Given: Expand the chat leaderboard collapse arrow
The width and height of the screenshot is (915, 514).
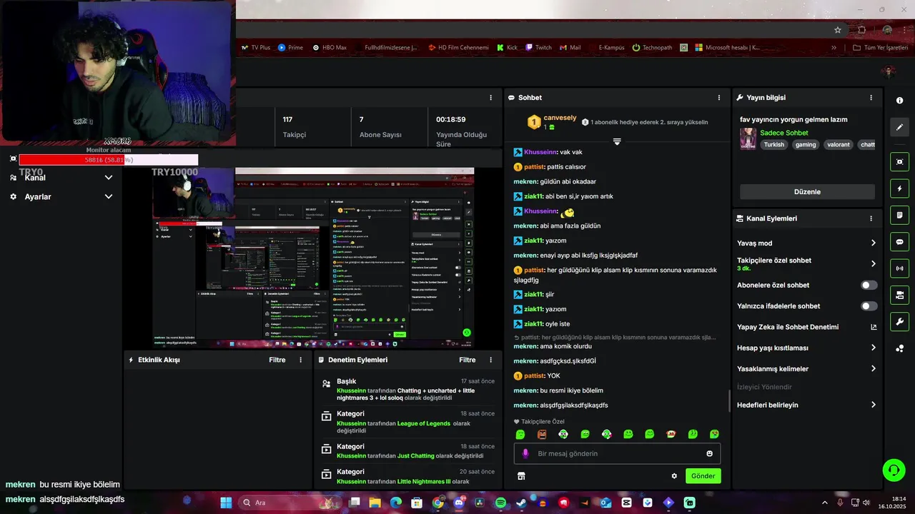Looking at the screenshot, I should click(x=617, y=141).
